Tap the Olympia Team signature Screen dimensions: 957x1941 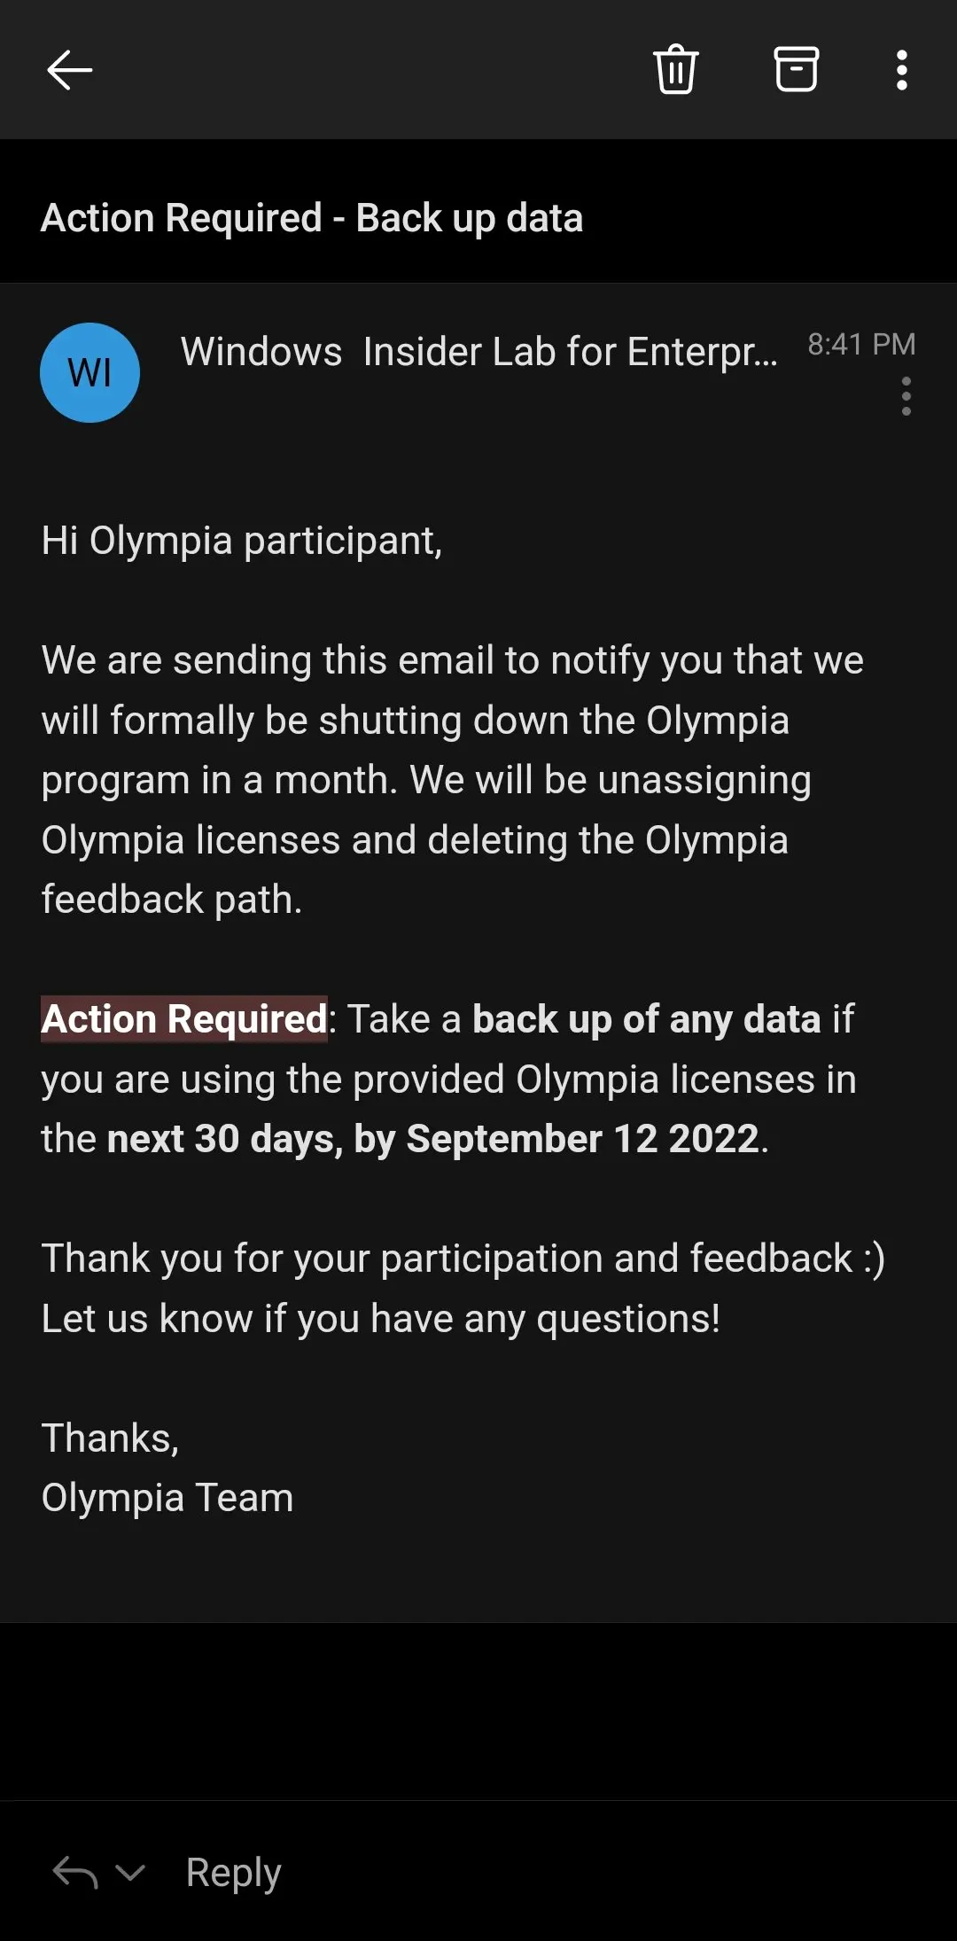pyautogui.click(x=167, y=1498)
